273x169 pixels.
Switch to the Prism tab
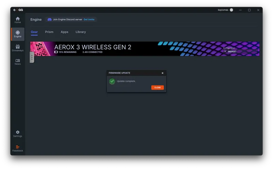tap(49, 32)
